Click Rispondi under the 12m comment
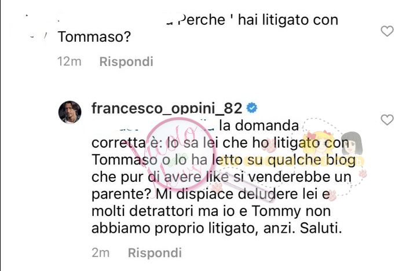This screenshot has height=271, width=417. (126, 62)
